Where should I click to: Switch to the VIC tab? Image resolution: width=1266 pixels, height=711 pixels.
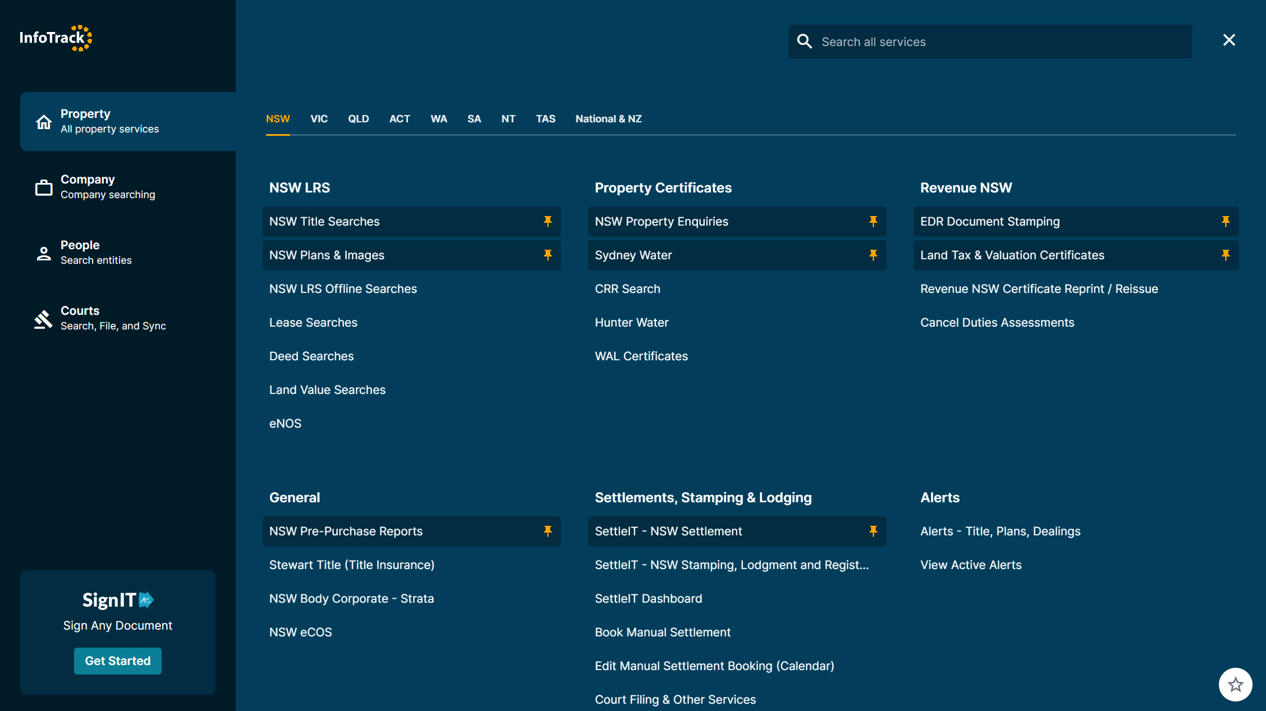point(319,119)
